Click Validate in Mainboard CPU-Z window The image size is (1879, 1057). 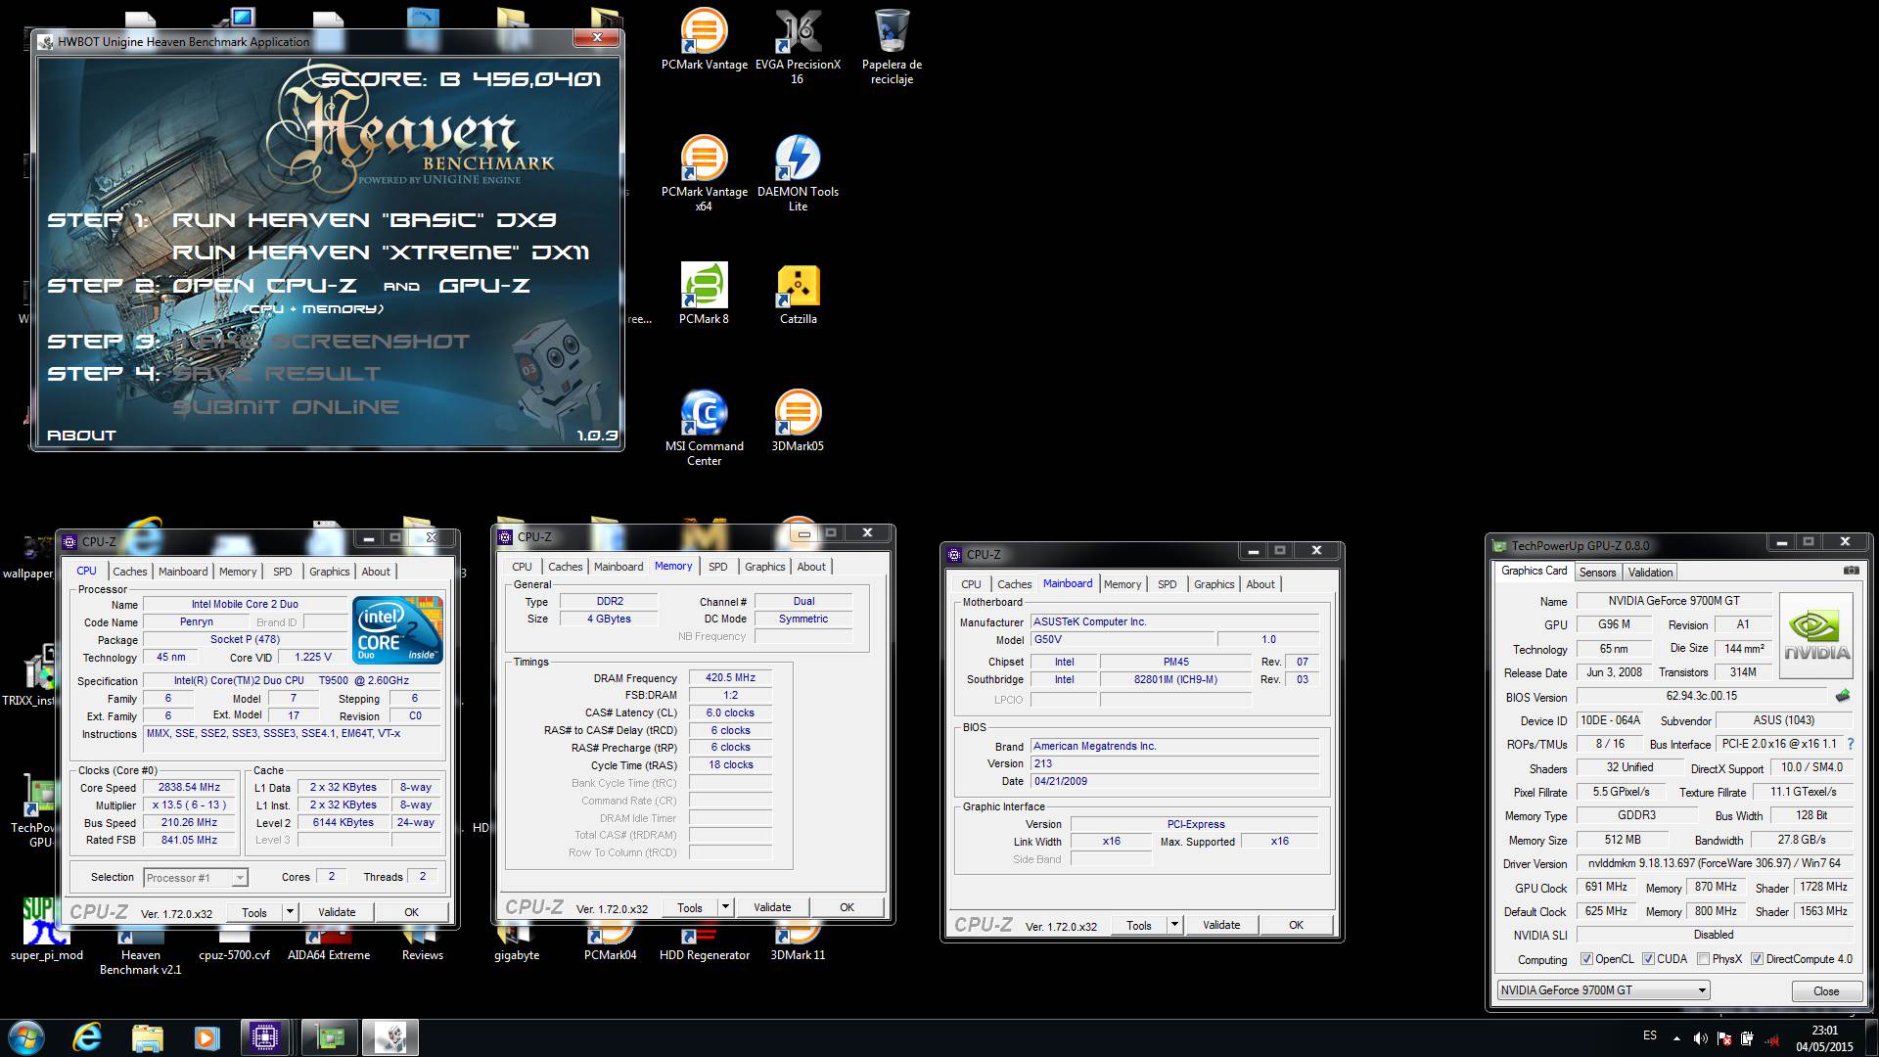(x=1220, y=925)
